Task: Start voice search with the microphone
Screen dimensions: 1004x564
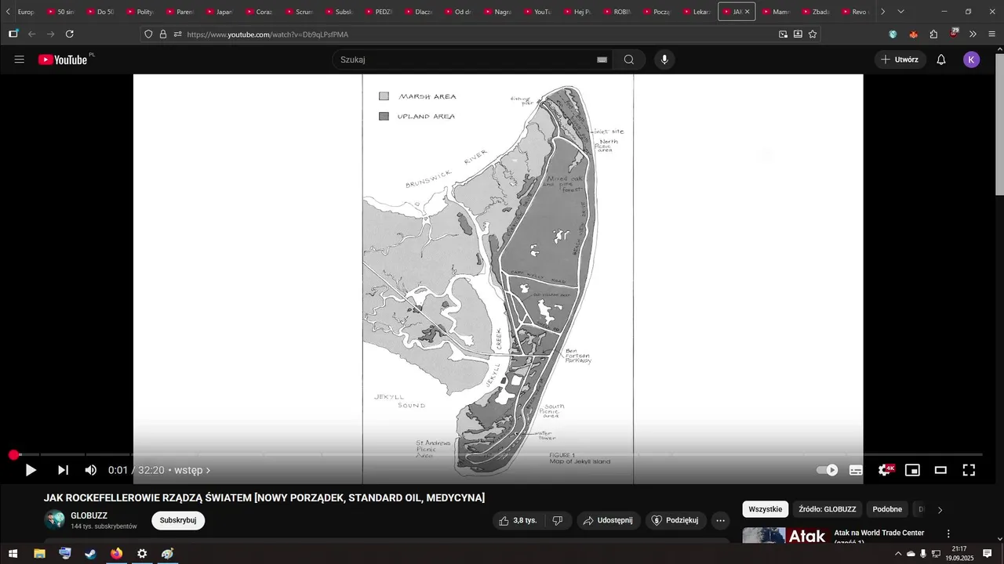Action: click(x=664, y=60)
